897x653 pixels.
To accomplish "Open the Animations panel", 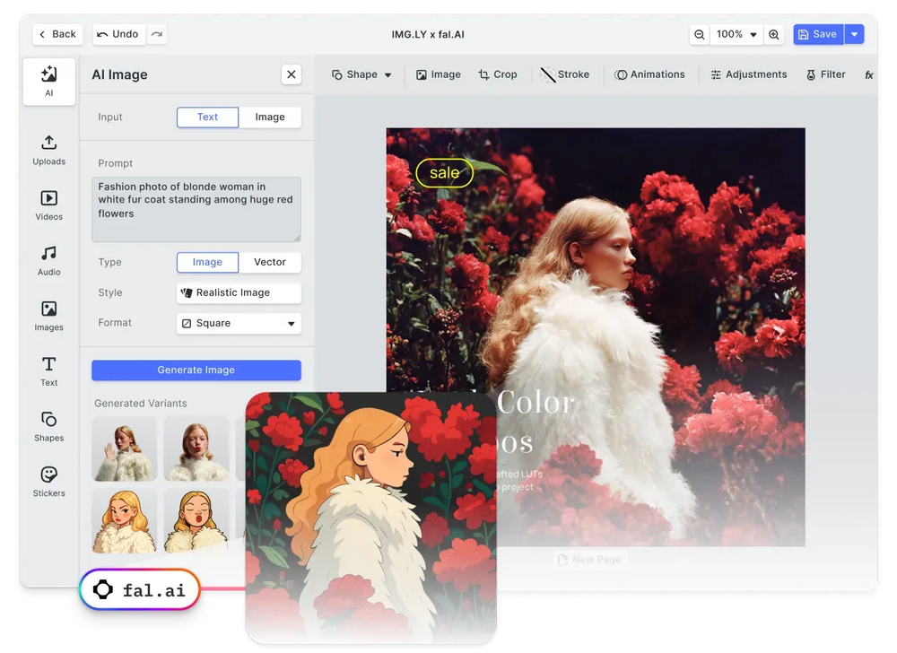I will (x=649, y=74).
